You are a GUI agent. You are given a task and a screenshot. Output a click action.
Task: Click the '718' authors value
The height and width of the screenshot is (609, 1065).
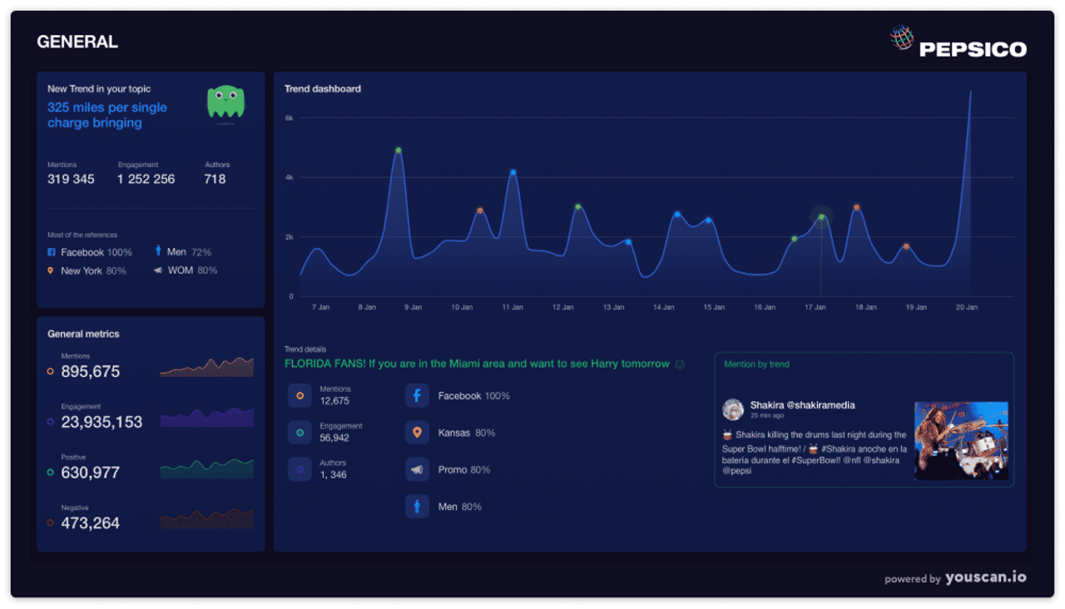(x=215, y=179)
